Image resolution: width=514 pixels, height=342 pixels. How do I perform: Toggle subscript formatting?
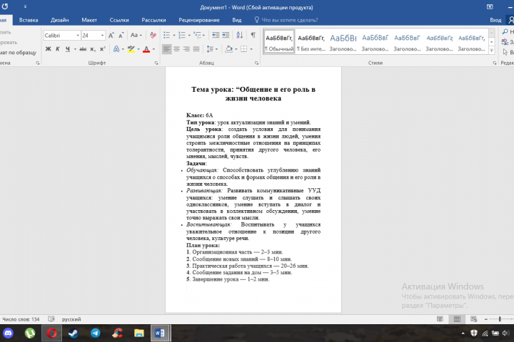point(93,49)
